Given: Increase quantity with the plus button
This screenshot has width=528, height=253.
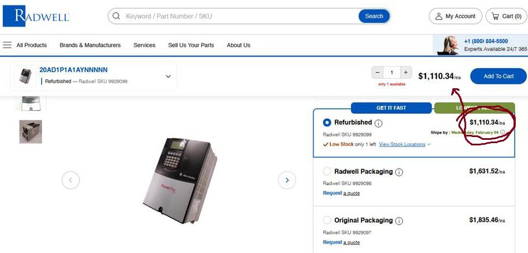Looking at the screenshot, I should pos(406,73).
